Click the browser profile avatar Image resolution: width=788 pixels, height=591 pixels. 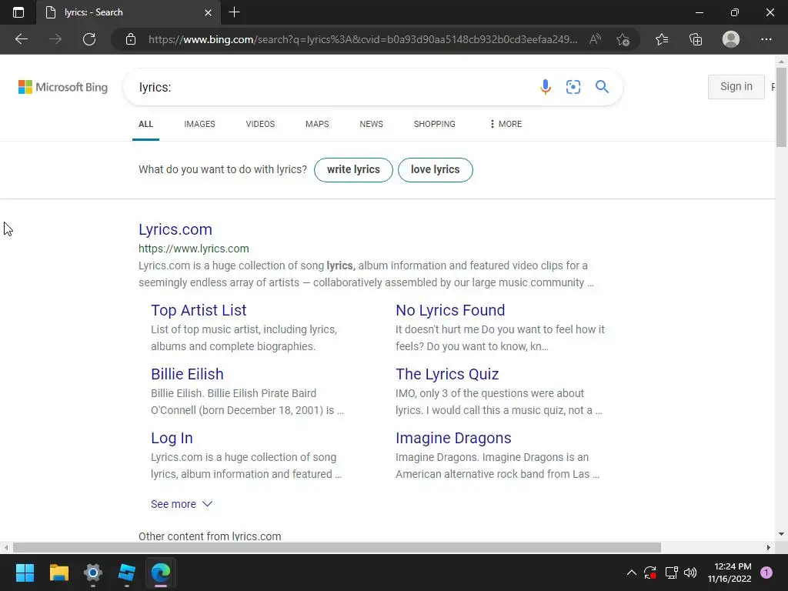[x=731, y=39]
